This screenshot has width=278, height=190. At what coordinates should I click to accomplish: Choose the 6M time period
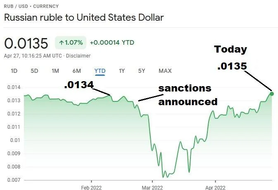[76, 71]
